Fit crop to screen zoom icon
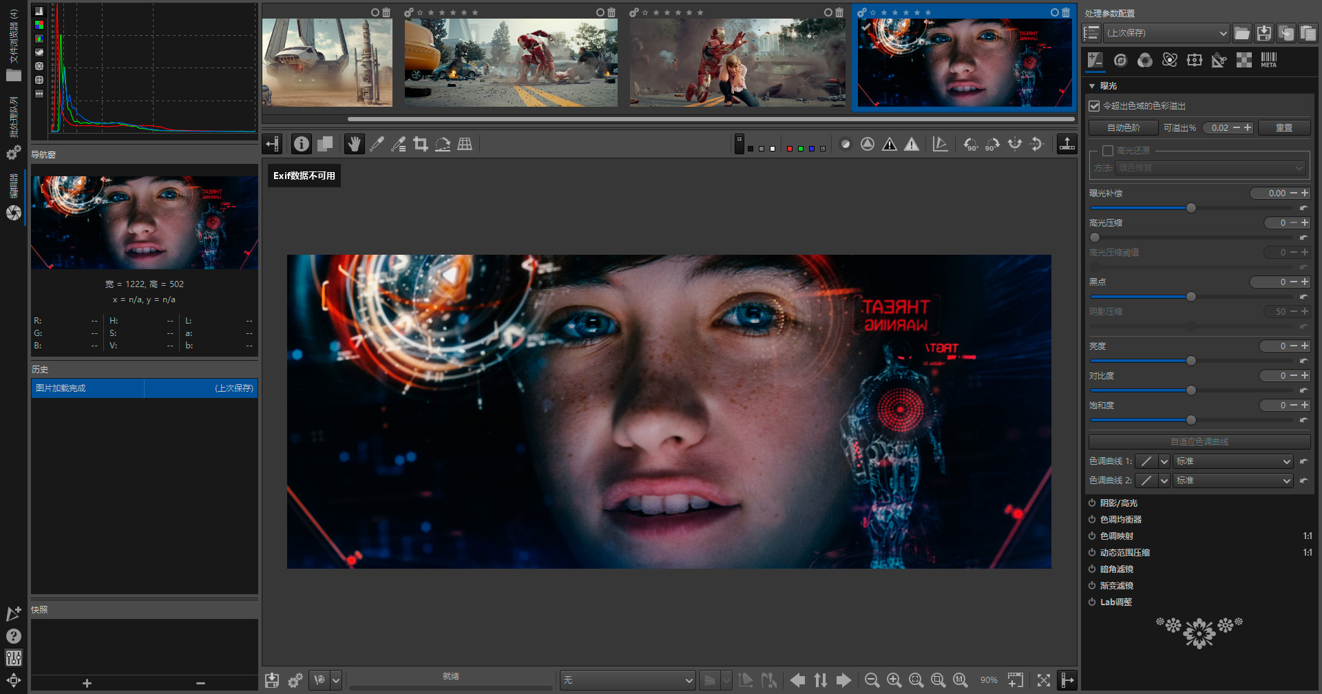This screenshot has height=694, width=1322. click(938, 680)
